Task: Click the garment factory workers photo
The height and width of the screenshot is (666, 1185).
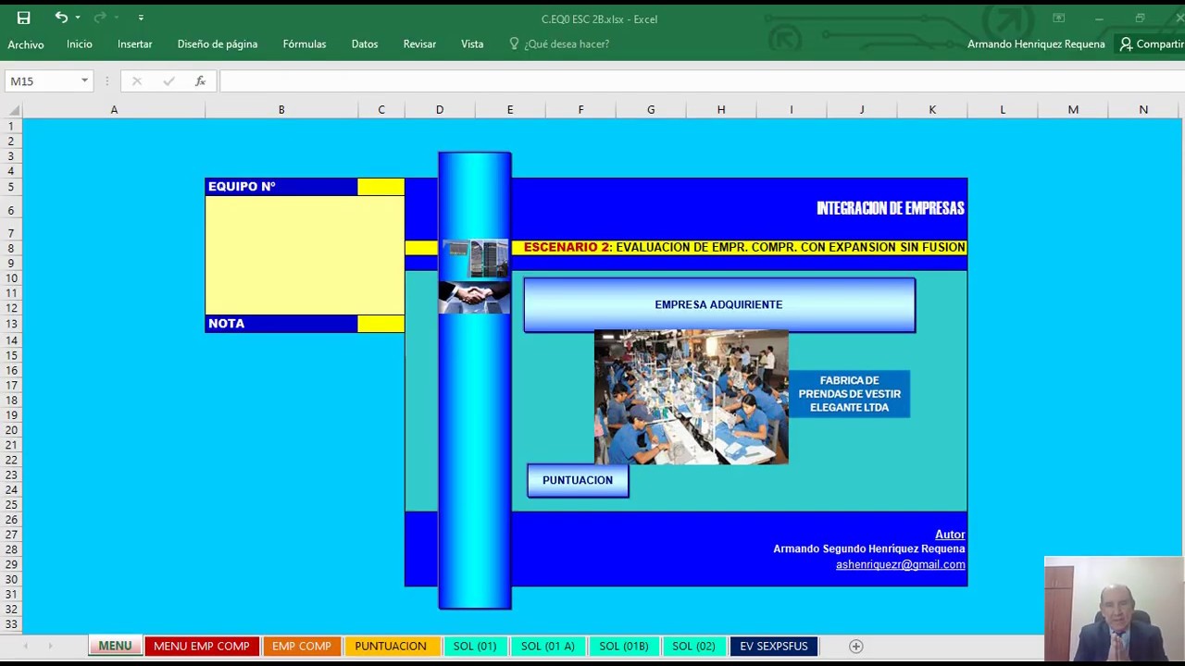Action: click(x=691, y=397)
